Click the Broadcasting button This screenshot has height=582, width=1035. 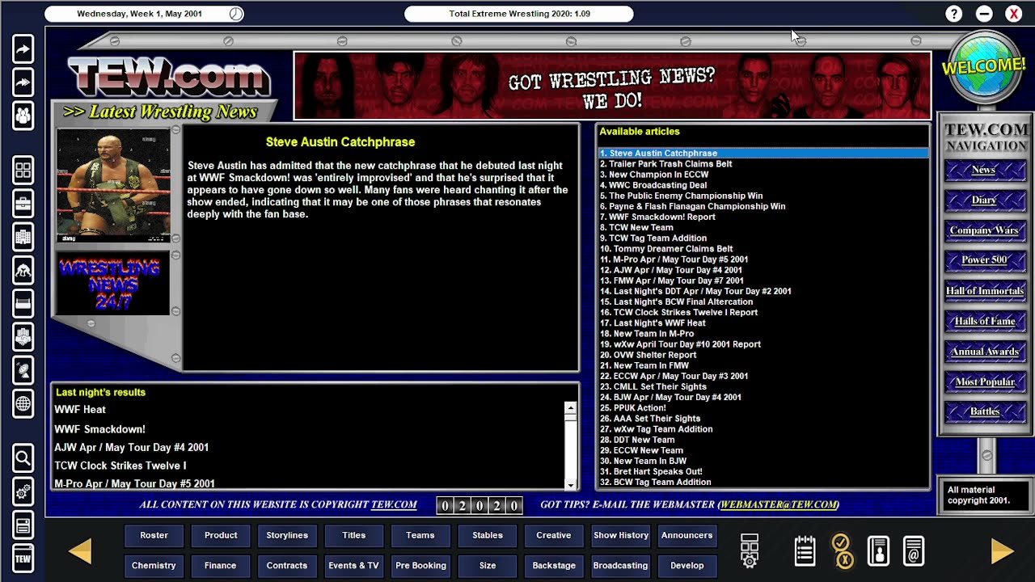[x=621, y=566]
